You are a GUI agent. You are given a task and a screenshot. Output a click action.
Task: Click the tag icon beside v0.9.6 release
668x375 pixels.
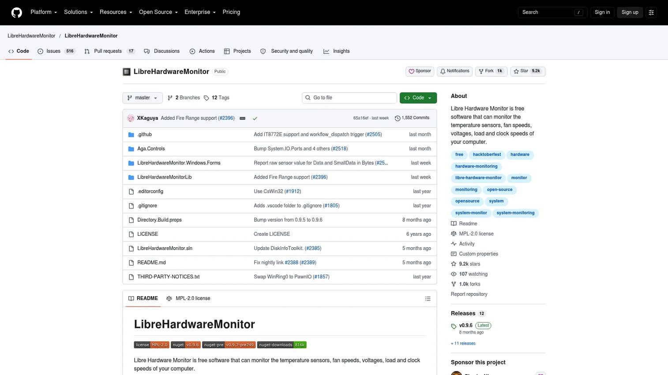click(x=454, y=327)
